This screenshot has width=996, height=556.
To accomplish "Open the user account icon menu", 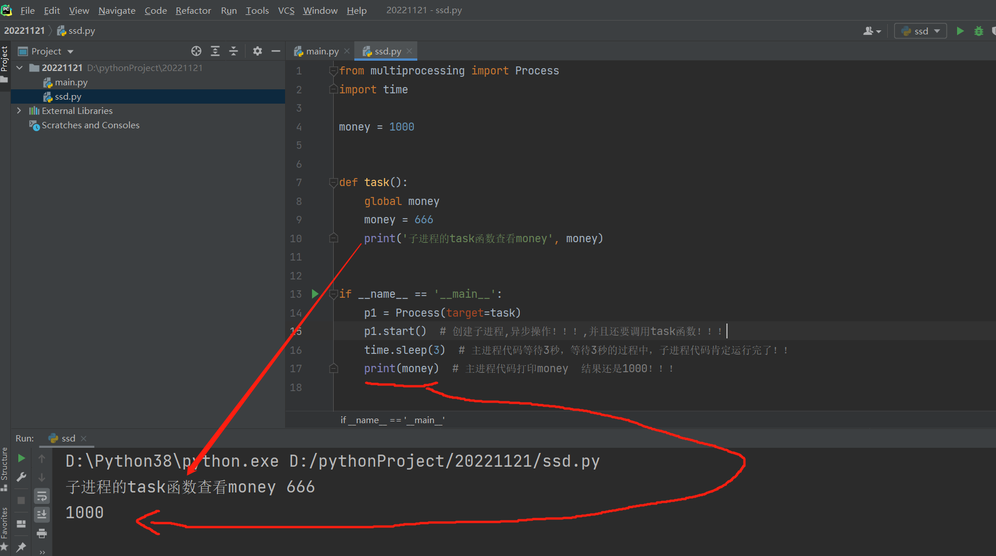I will [872, 31].
